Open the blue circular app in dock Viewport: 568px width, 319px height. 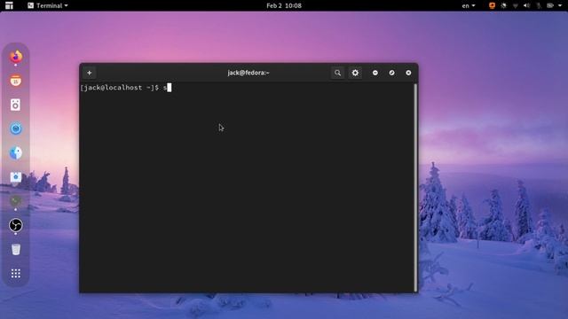coord(16,128)
